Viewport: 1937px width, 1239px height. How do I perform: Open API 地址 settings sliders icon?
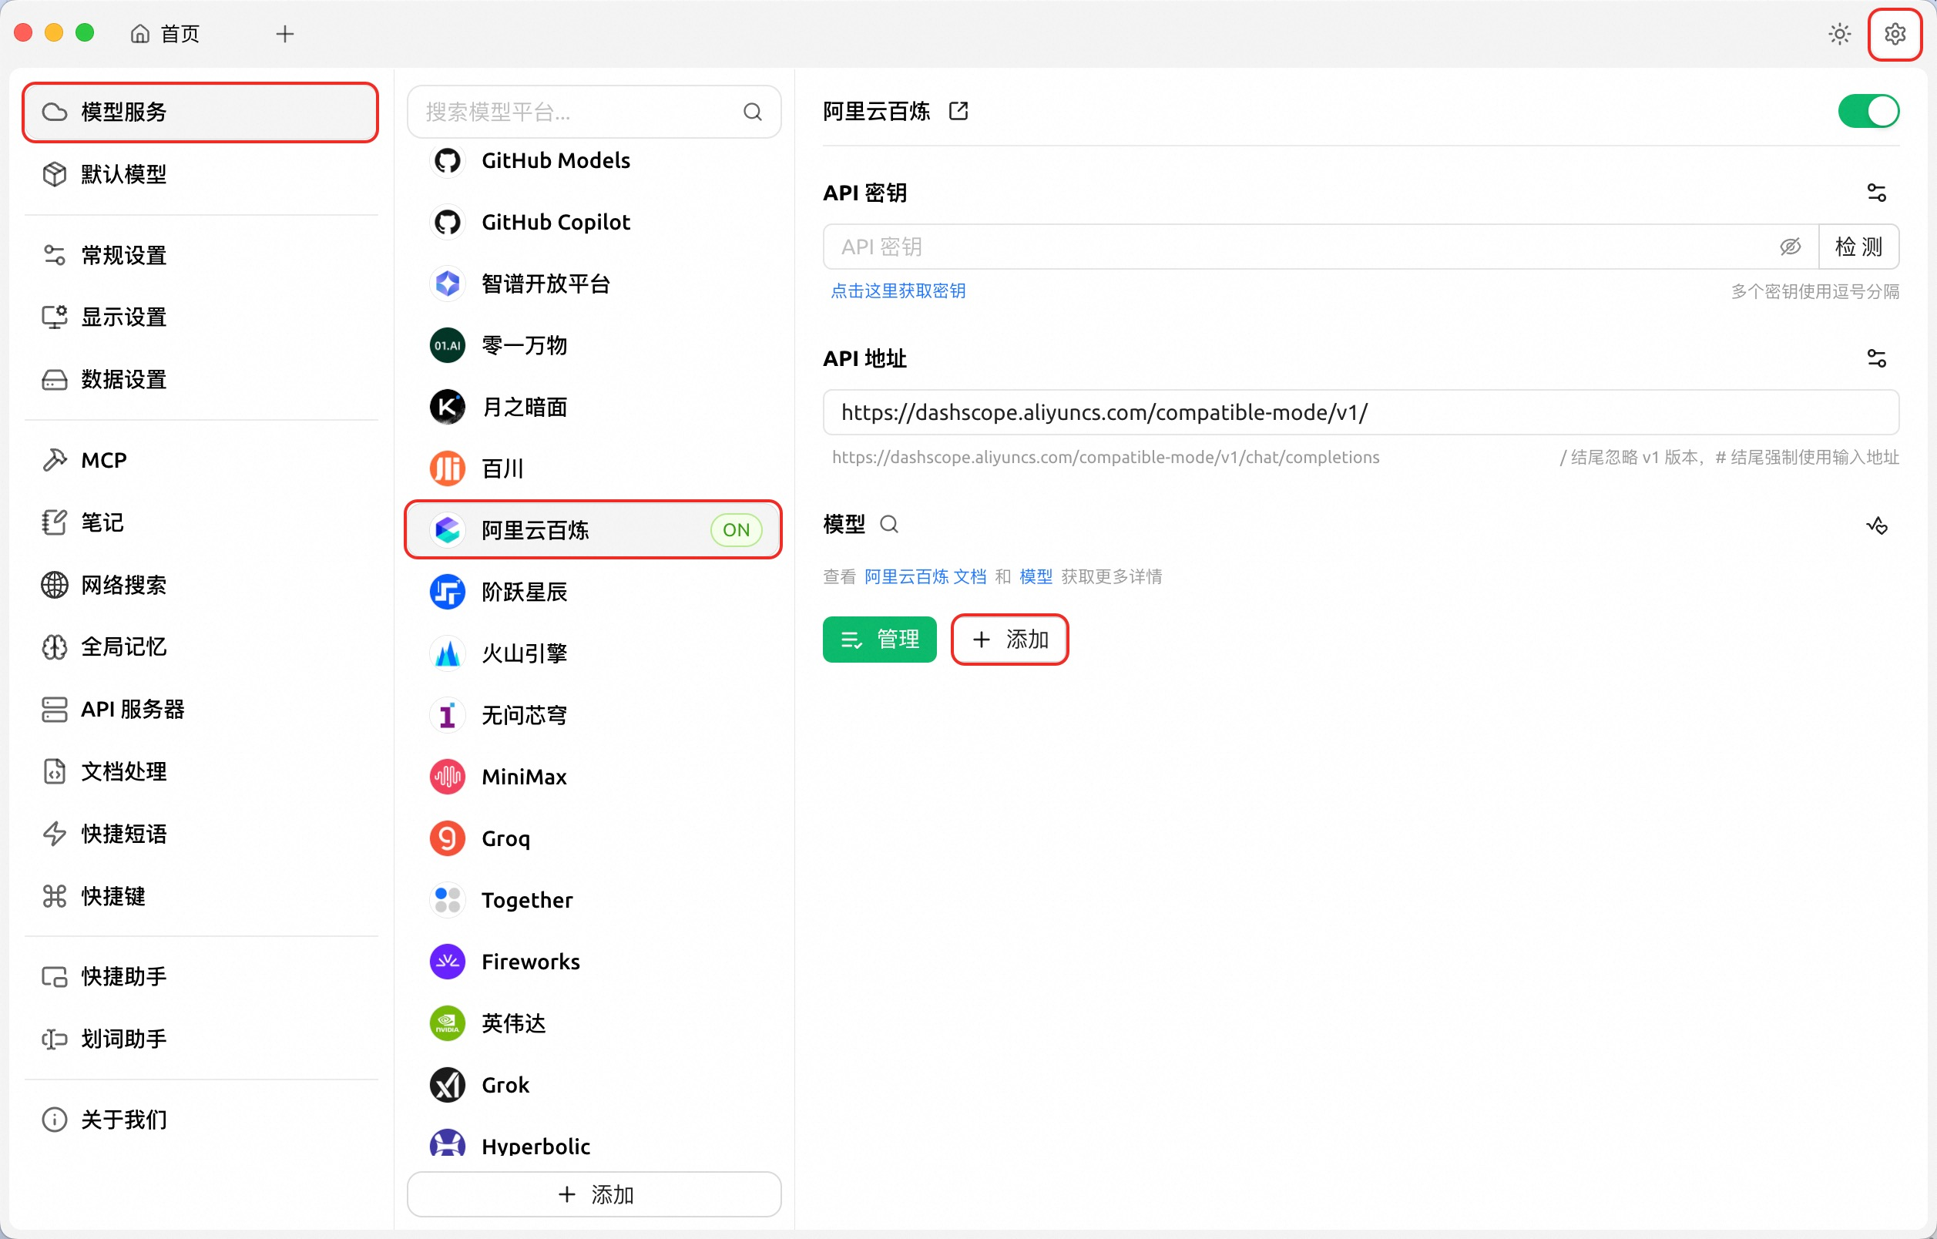click(x=1876, y=359)
